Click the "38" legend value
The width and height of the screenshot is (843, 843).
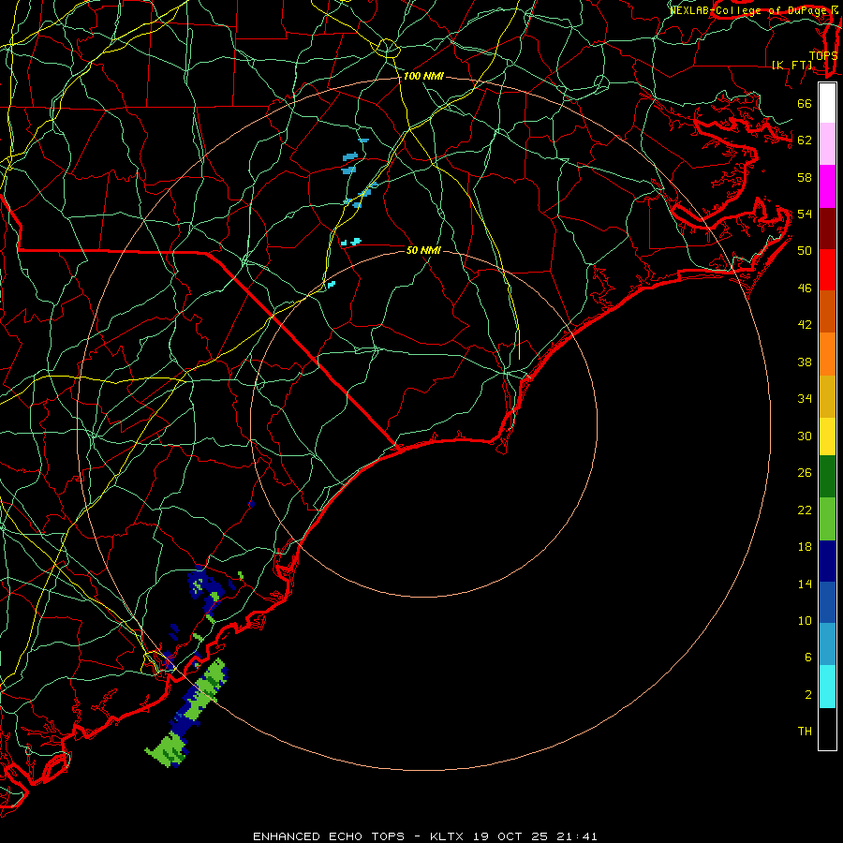pyautogui.click(x=805, y=362)
